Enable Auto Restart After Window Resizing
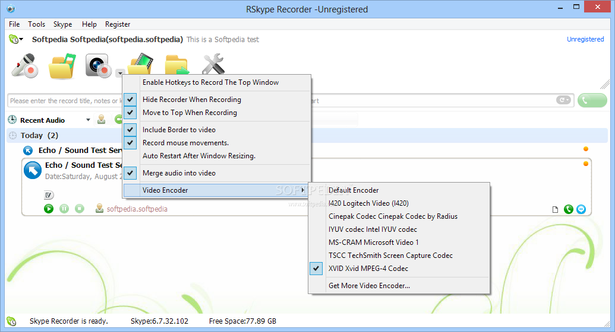 [217, 156]
